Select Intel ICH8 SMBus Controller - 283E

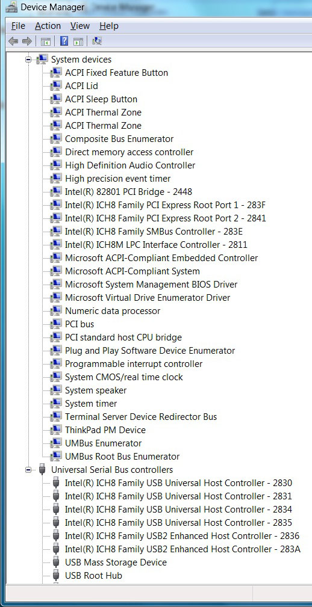[154, 232]
